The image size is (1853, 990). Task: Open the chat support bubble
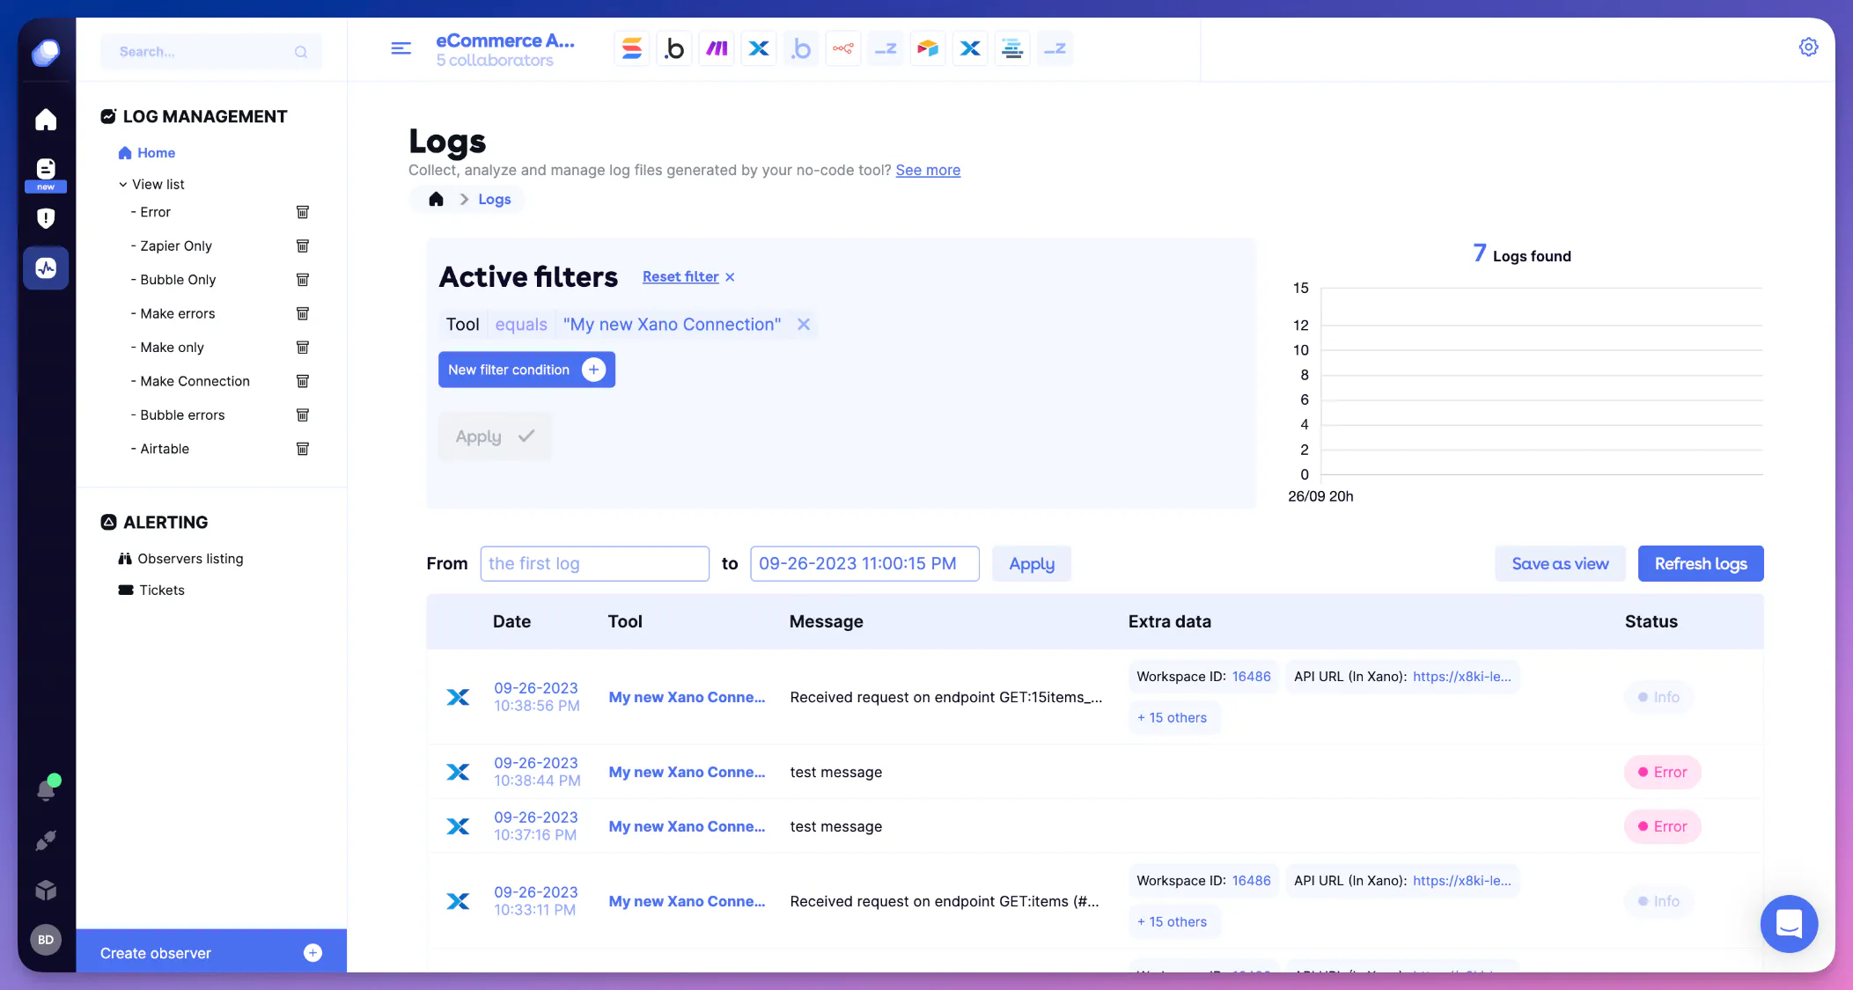coord(1788,923)
